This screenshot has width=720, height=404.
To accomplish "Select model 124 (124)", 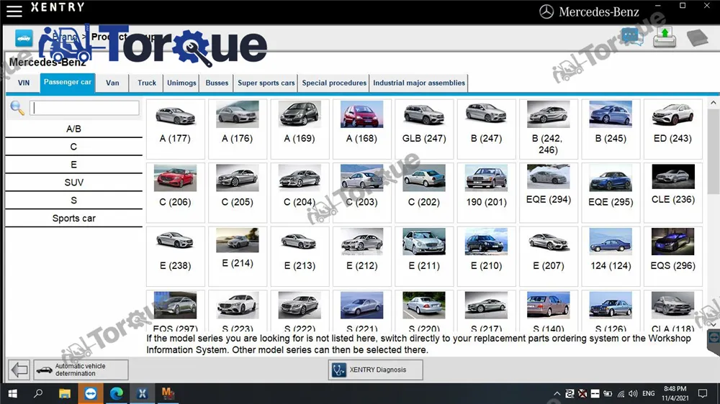I will [611, 257].
